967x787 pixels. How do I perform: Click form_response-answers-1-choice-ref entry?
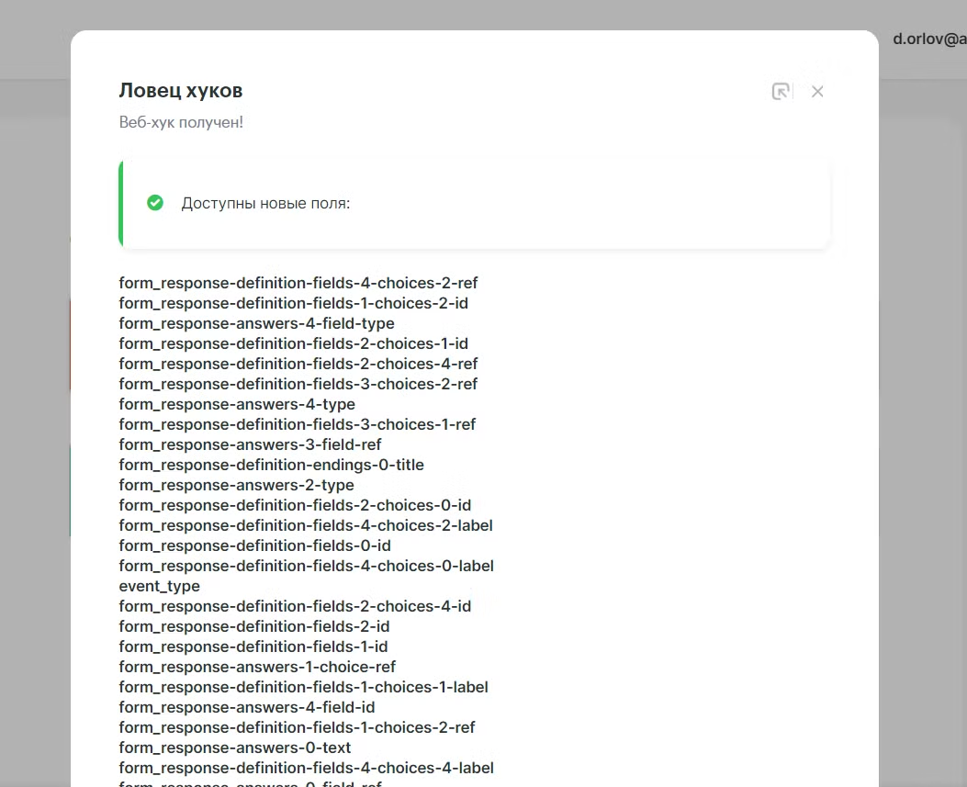(x=257, y=667)
